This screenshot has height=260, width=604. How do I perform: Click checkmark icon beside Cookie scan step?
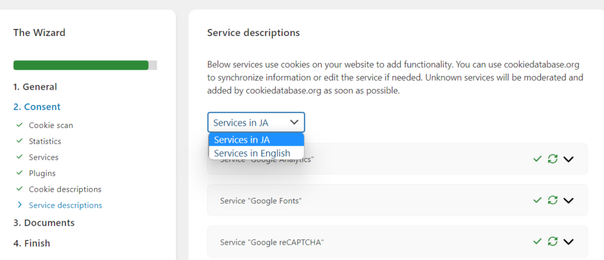click(19, 125)
